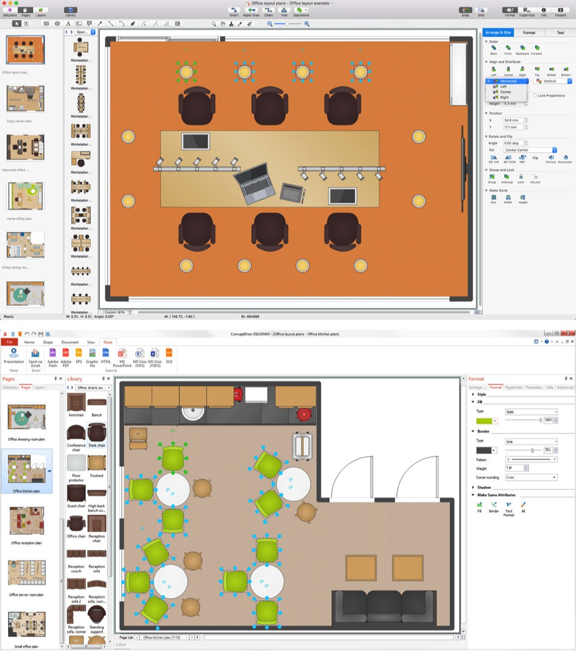
Task: Toggle the Lock Proportions checkbox
Action: [x=534, y=96]
